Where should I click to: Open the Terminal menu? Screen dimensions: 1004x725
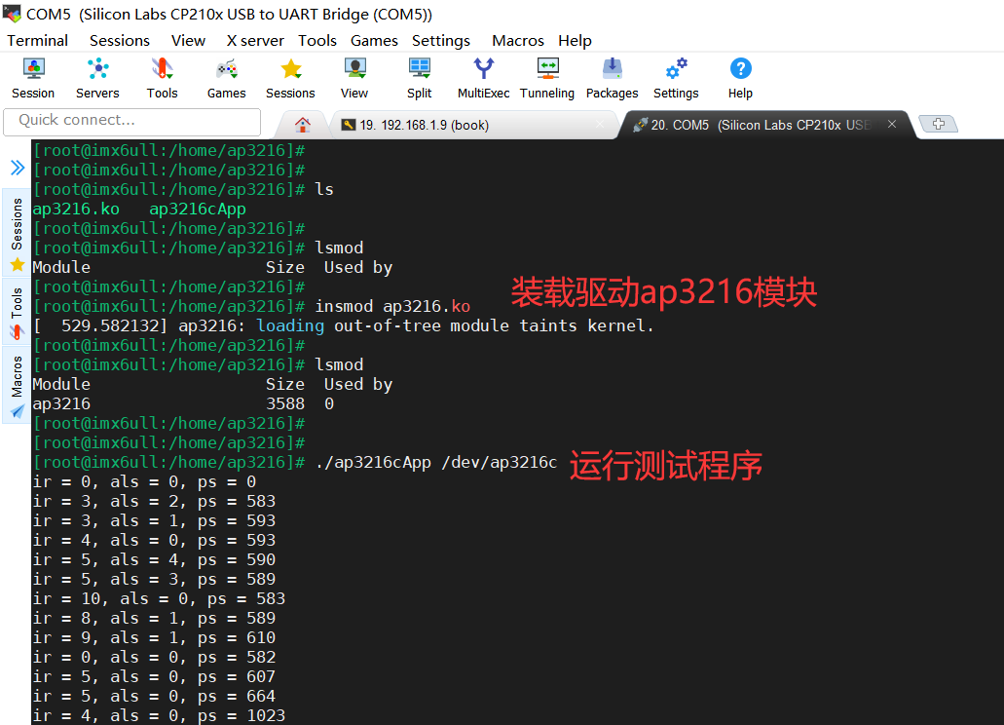(37, 41)
